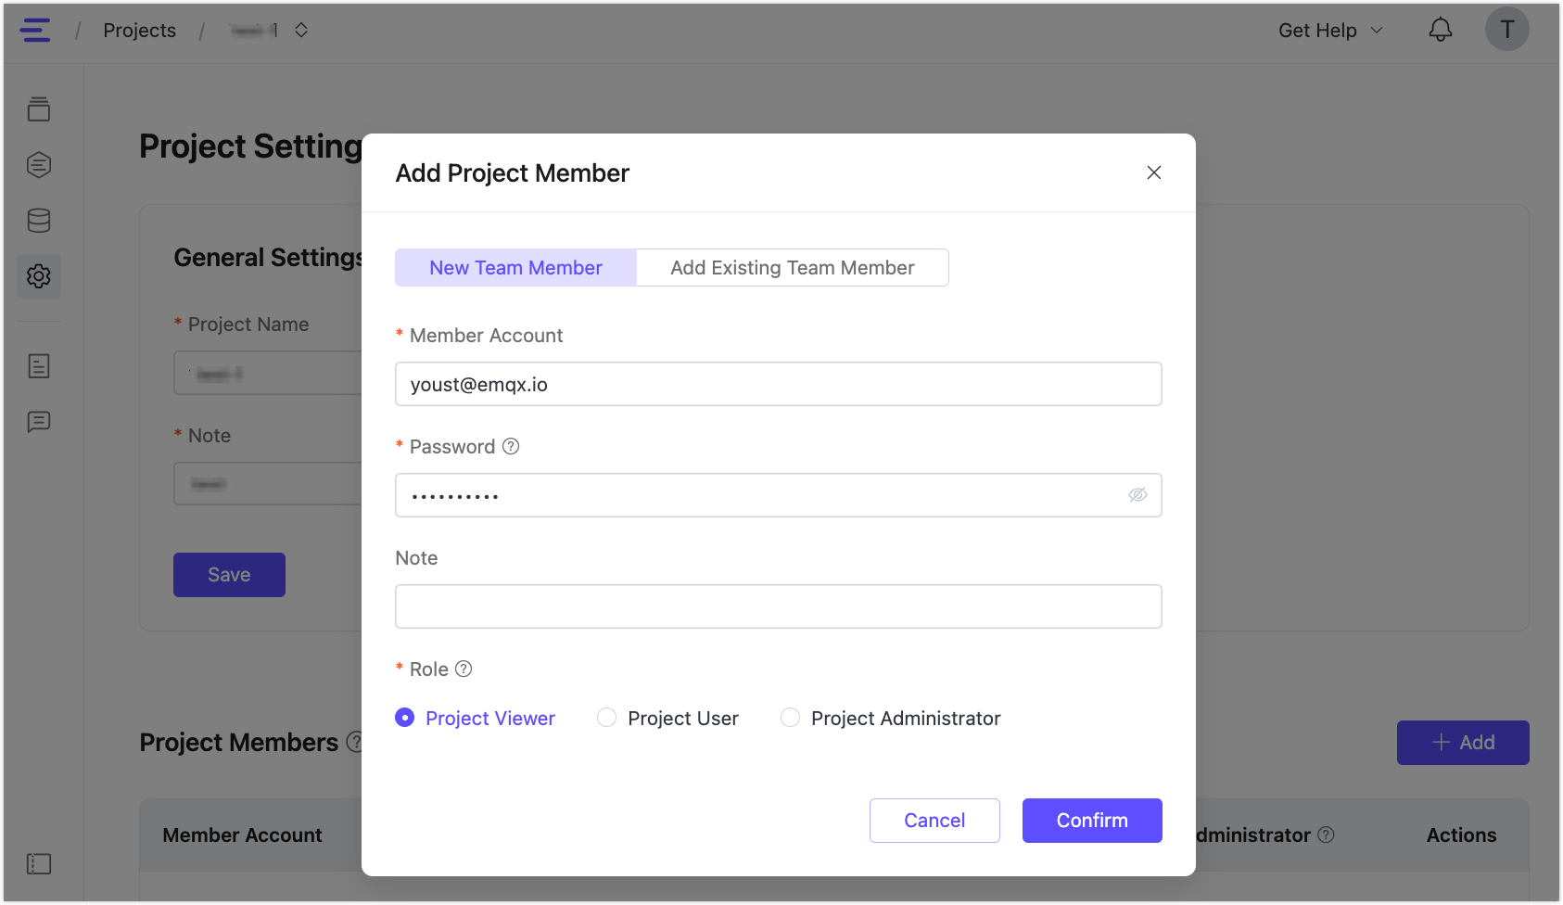
Task: Select the Project Administrator role
Action: (791, 718)
